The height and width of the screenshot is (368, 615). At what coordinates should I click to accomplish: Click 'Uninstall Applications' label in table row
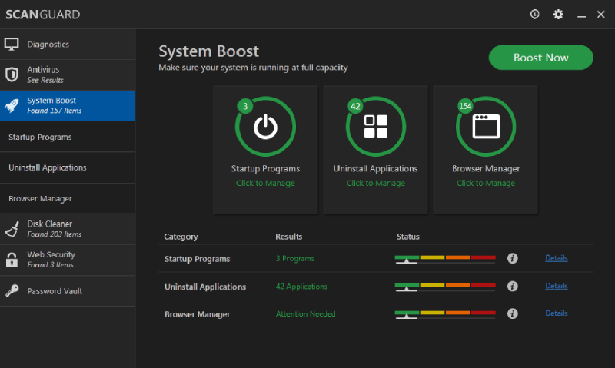[205, 287]
